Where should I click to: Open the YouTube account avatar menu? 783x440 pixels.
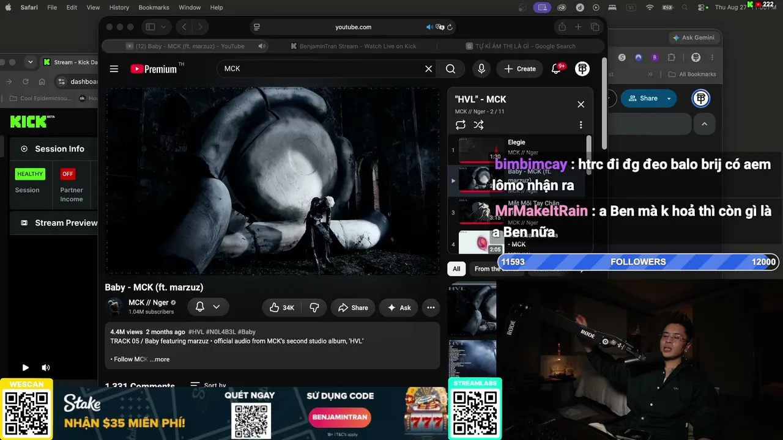coord(582,69)
